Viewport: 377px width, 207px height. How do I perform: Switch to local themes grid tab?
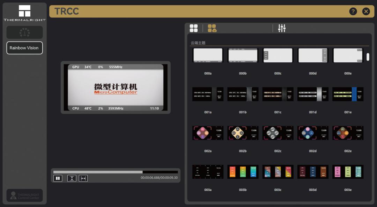click(193, 28)
